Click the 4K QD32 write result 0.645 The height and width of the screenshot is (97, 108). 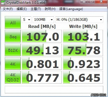coord(83,77)
